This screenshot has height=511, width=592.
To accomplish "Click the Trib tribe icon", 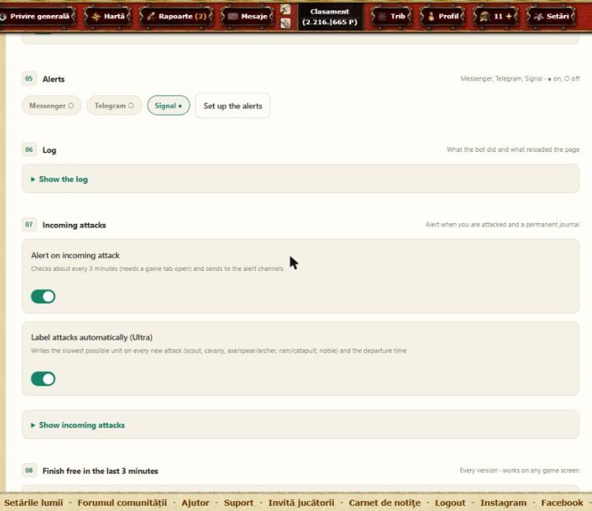I will [382, 16].
